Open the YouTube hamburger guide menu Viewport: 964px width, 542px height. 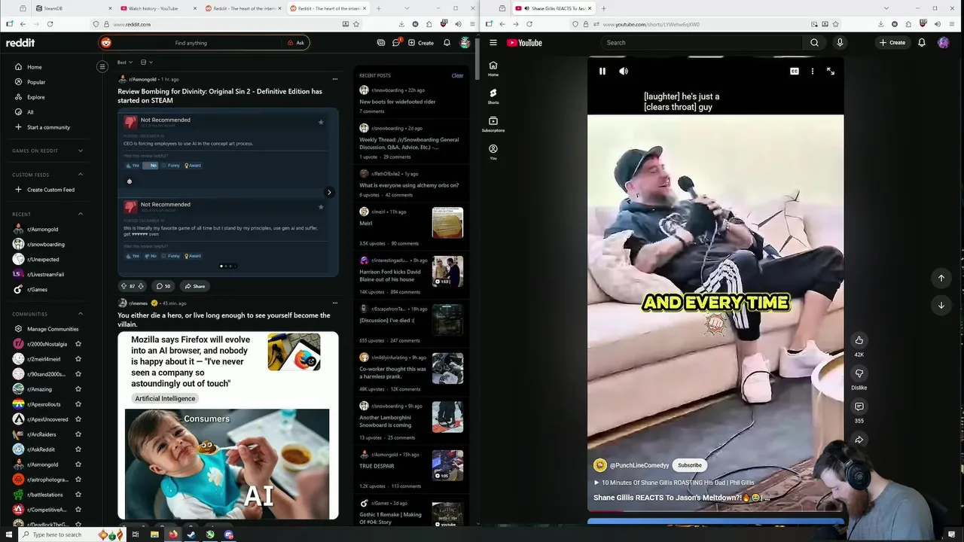coord(493,43)
